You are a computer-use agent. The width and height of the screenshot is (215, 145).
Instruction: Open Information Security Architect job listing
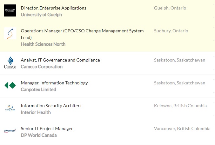click(51, 106)
